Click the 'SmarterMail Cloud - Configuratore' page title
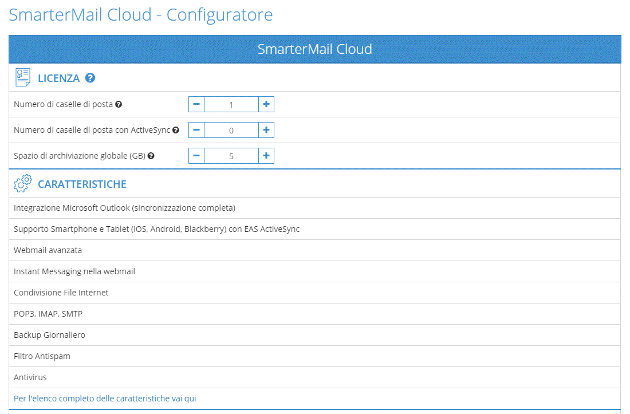 pos(141,15)
